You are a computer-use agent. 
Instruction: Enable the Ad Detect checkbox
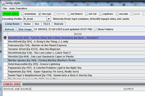(69, 14)
